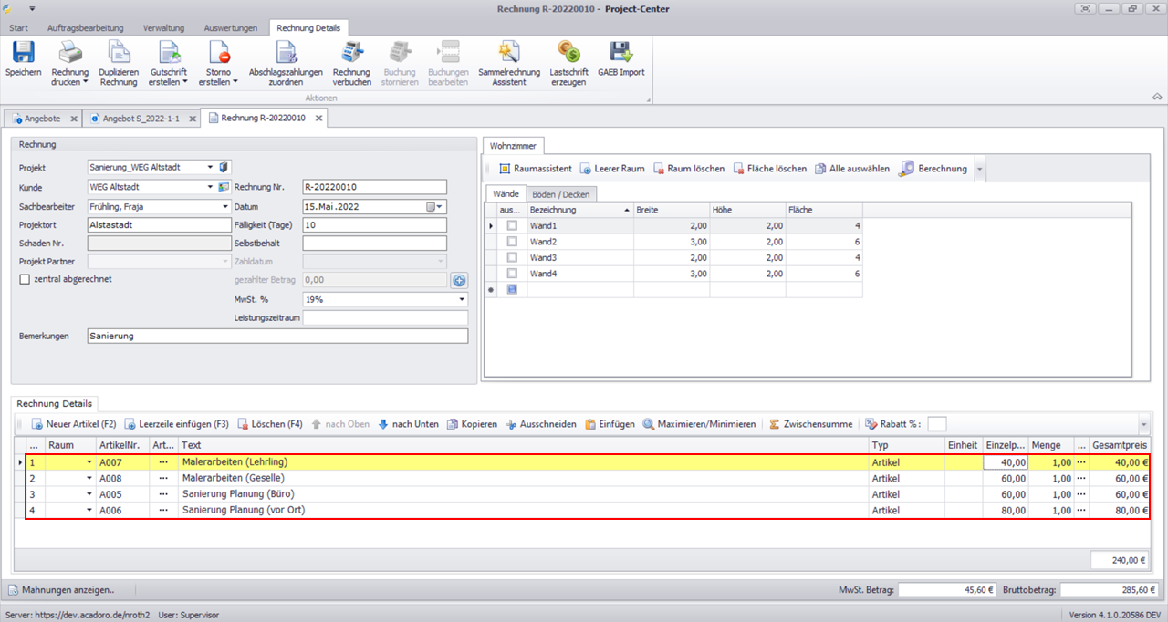
Task: Check the selection box for Wand1
Action: (x=512, y=225)
